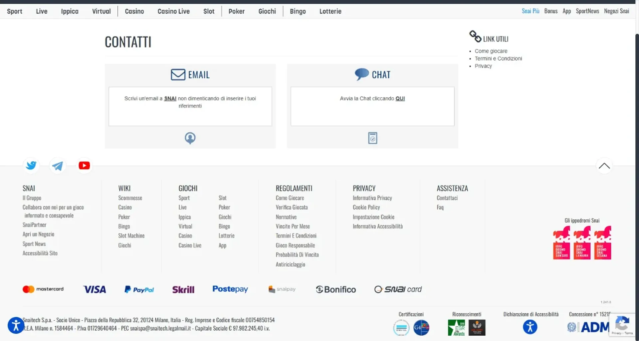Click the reCAPTCHA badge

click(622, 325)
